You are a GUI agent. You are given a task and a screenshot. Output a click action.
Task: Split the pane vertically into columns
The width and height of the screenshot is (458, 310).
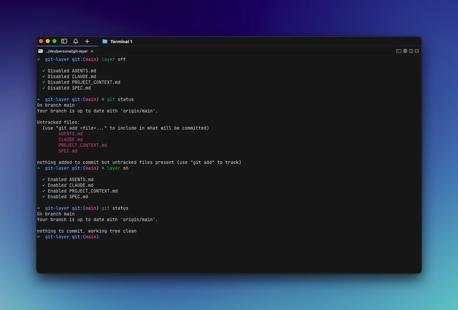(411, 51)
